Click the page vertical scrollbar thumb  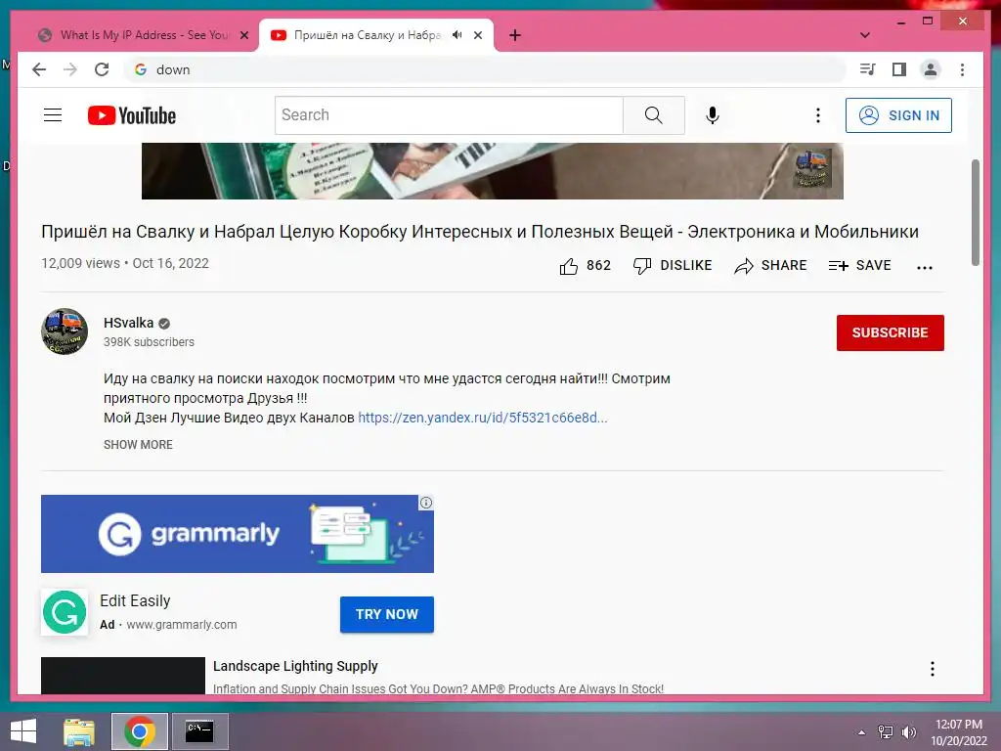pos(975,212)
